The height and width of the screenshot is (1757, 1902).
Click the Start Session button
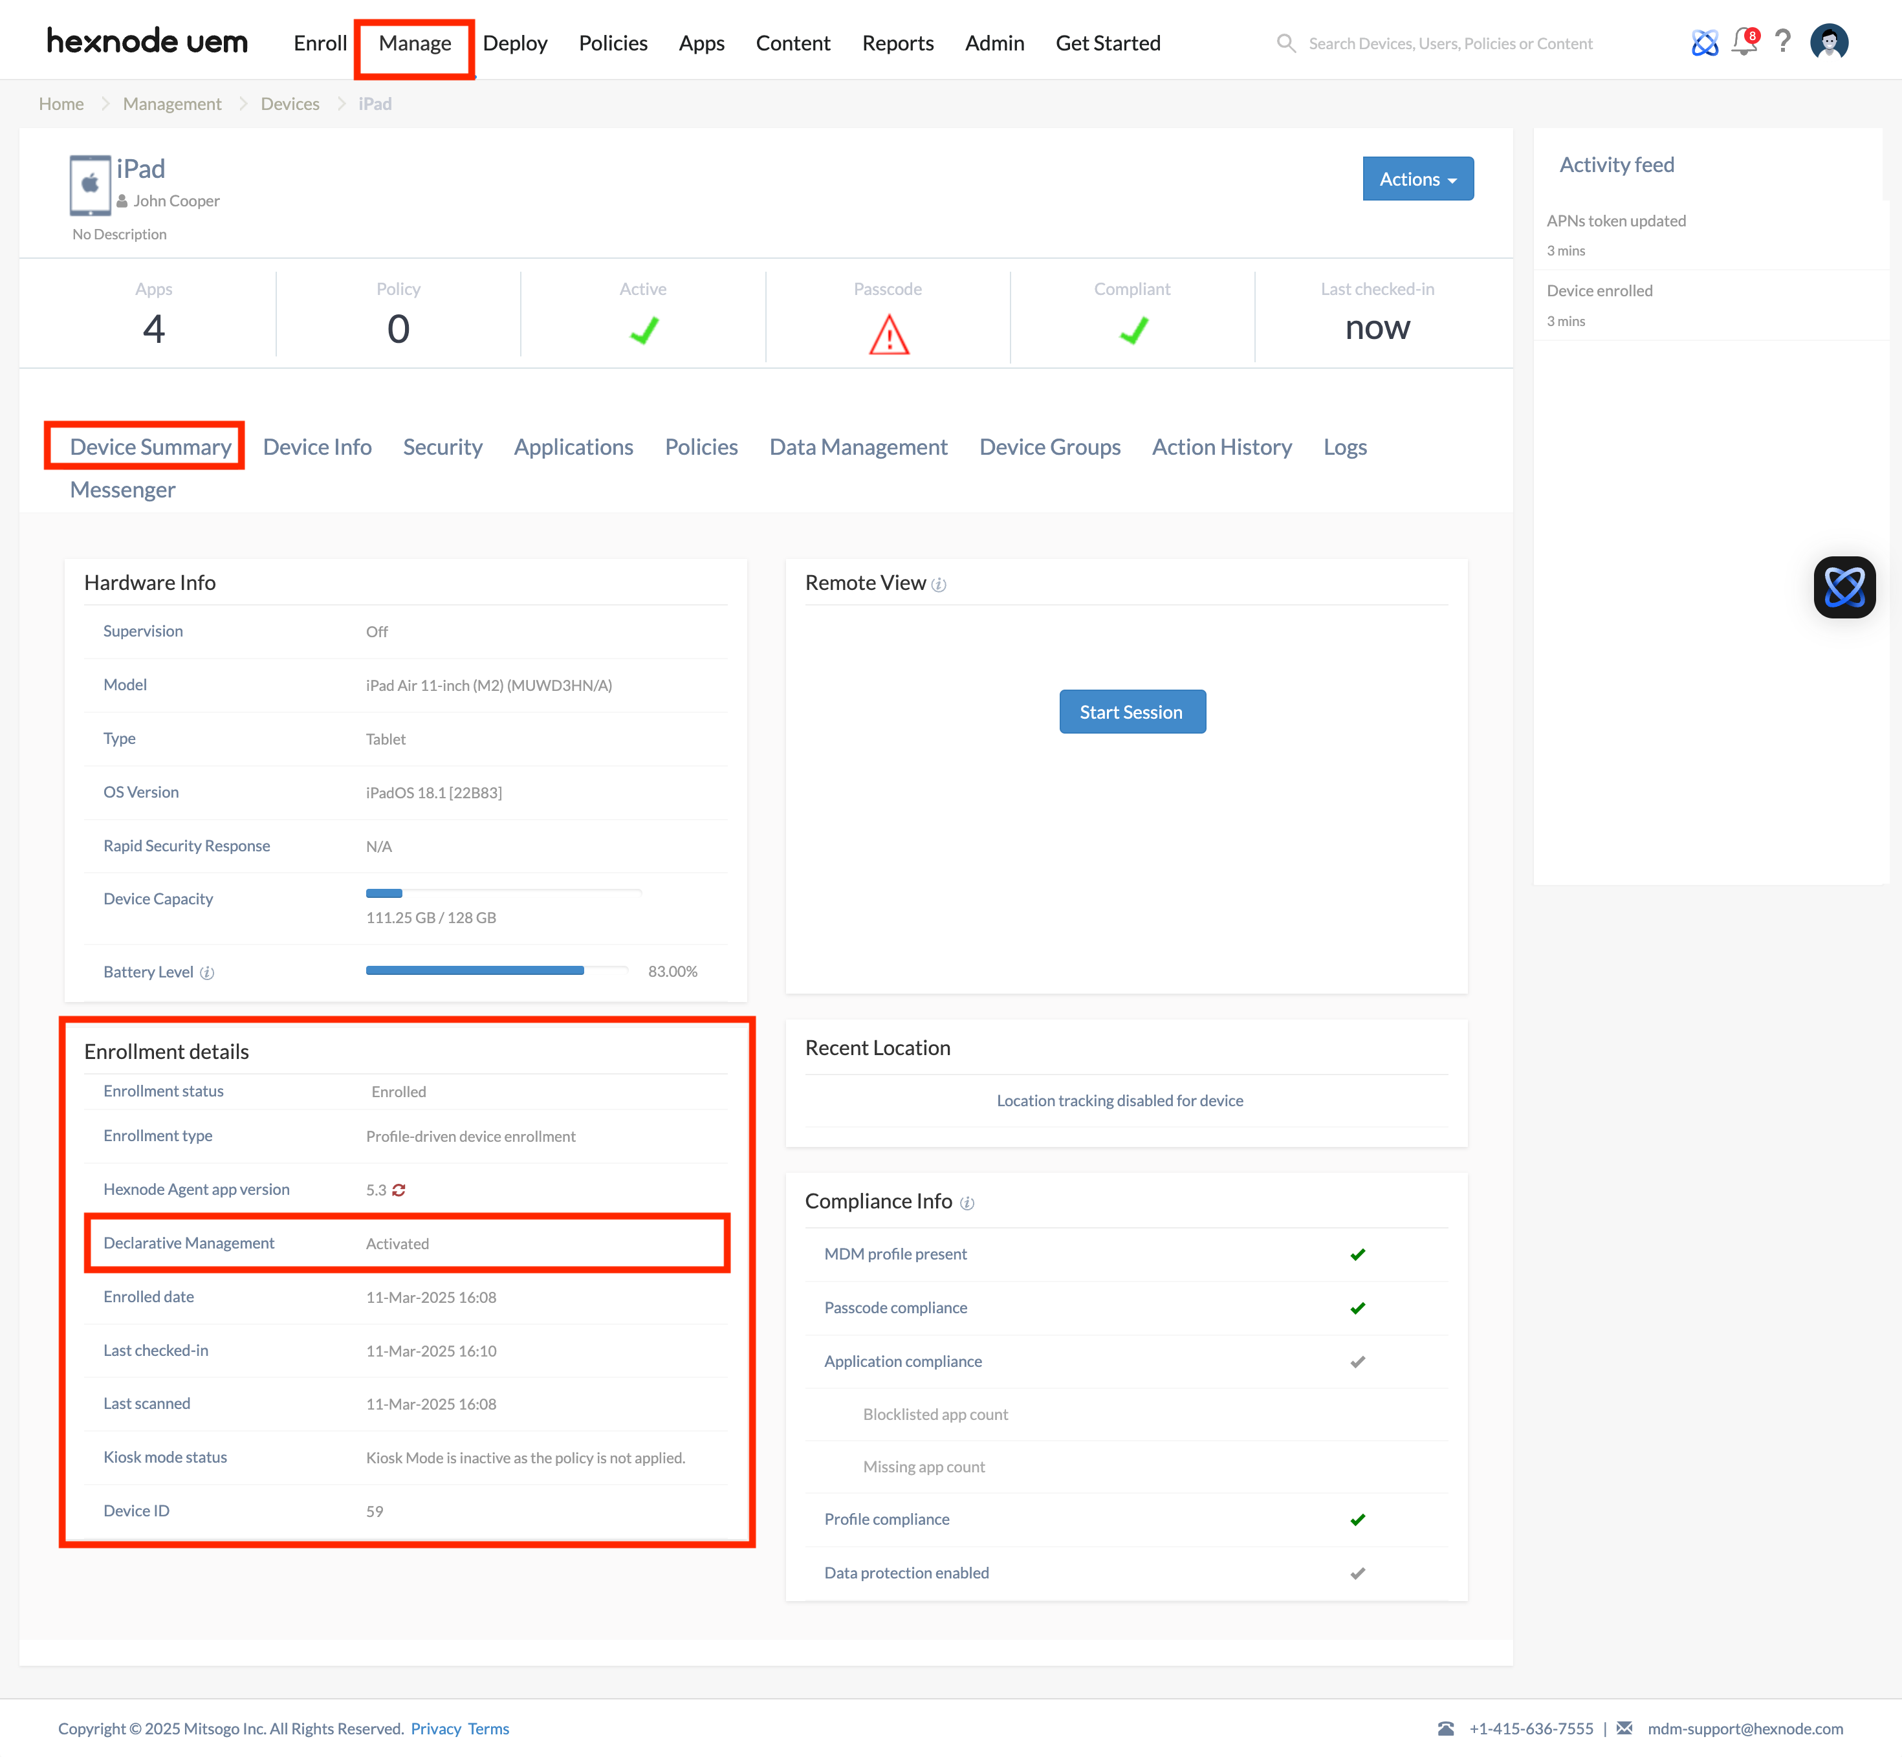tap(1131, 711)
